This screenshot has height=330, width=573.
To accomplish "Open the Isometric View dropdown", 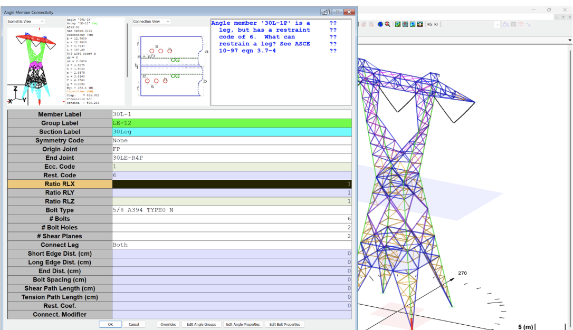I will 25,22.
